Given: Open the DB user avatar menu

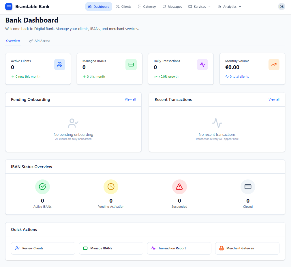Looking at the screenshot, I should point(281,7).
